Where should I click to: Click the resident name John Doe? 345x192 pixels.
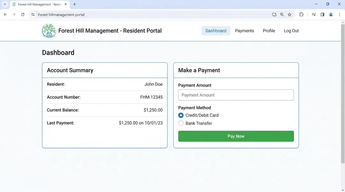coord(153,84)
